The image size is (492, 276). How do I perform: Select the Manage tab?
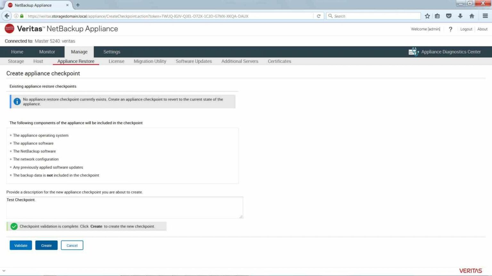point(79,52)
